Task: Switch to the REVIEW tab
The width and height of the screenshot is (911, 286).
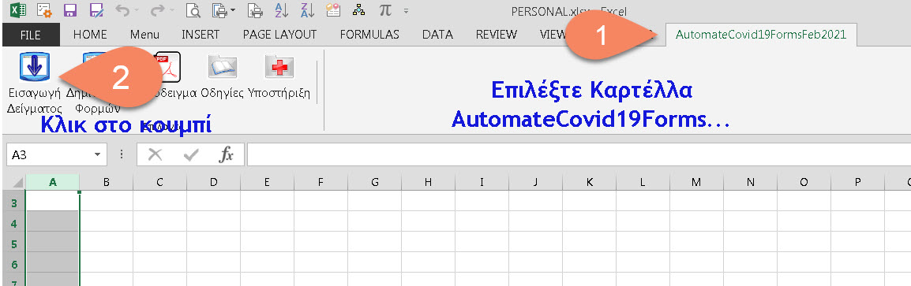Action: (497, 35)
